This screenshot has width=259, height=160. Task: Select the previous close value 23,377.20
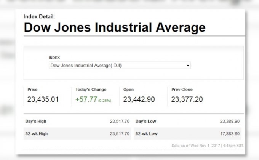pyautogui.click(x=187, y=99)
